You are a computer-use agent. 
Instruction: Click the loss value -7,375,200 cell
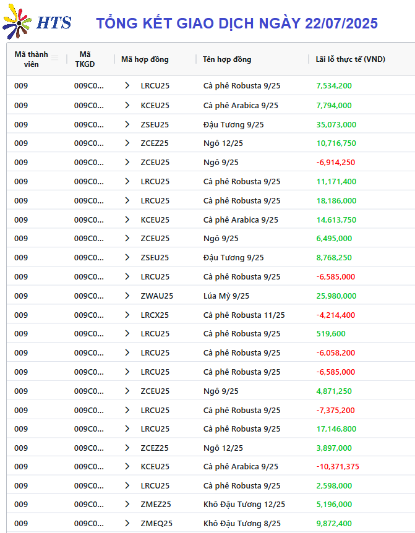coord(335,411)
